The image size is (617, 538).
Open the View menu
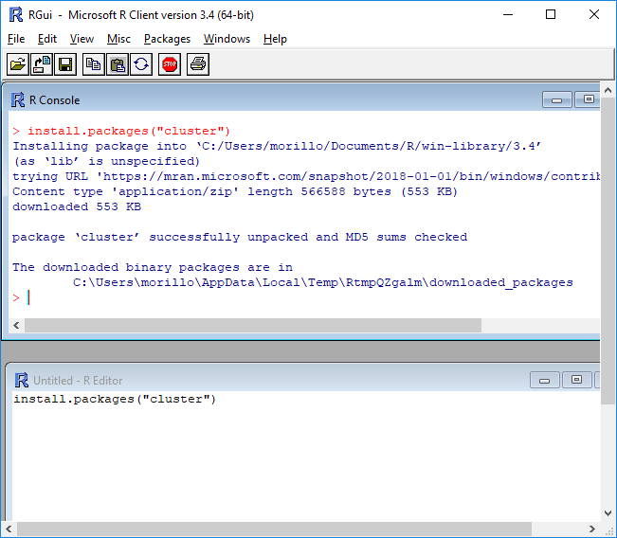click(x=82, y=39)
